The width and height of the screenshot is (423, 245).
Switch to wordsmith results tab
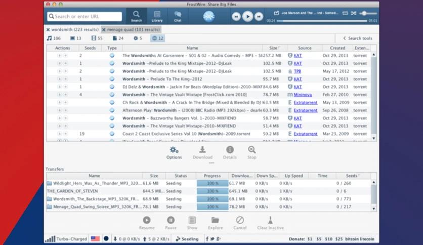coord(75,29)
